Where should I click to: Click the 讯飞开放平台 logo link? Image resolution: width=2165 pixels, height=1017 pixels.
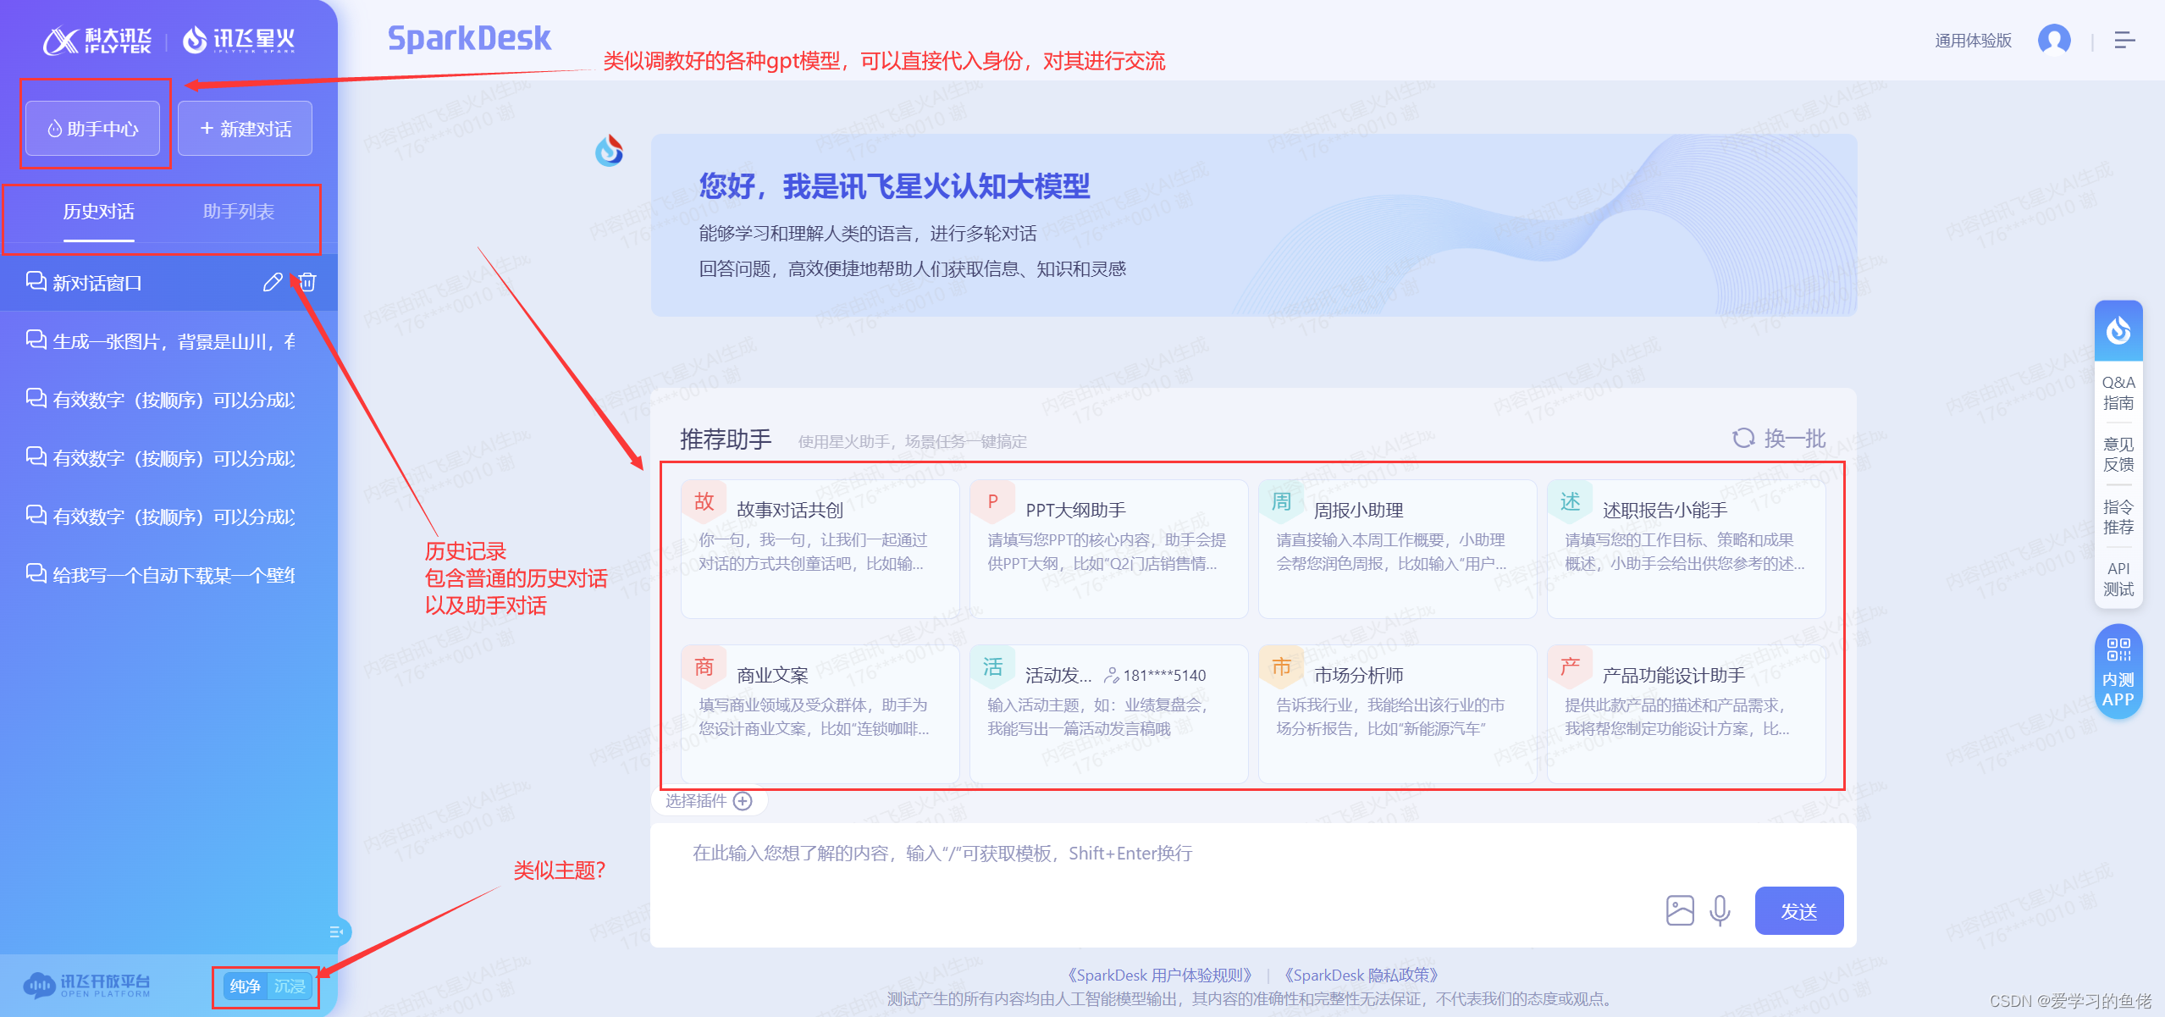tap(86, 985)
